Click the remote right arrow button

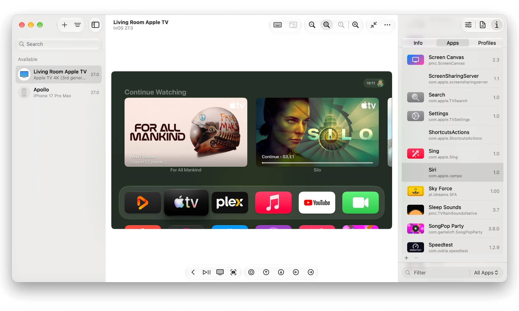tap(311, 272)
